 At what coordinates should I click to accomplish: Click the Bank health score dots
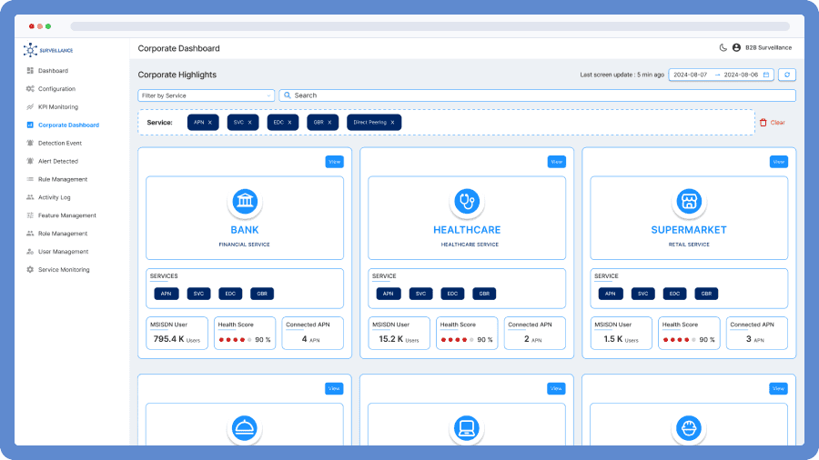235,339
